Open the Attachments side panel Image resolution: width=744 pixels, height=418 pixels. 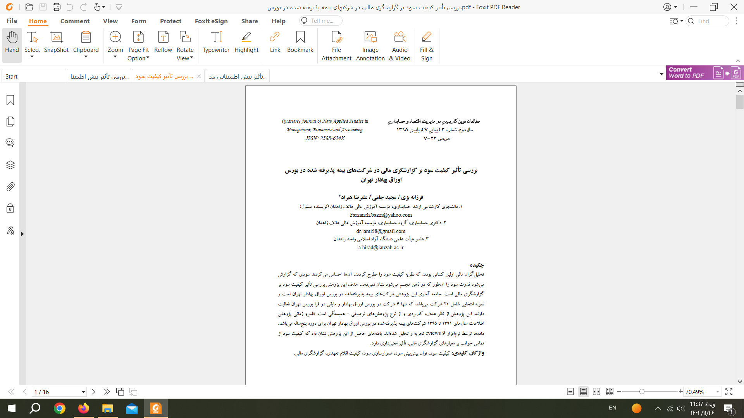click(10, 187)
